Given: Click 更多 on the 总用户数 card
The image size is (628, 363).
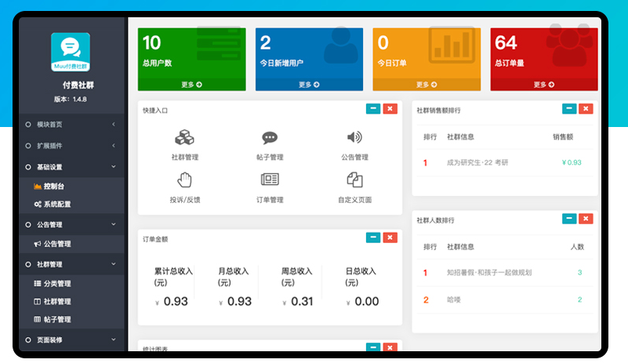Looking at the screenshot, I should (191, 85).
